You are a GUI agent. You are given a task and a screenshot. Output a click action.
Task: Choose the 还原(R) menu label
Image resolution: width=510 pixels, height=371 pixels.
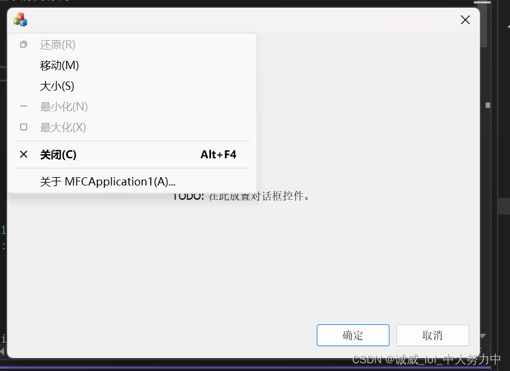tap(57, 44)
